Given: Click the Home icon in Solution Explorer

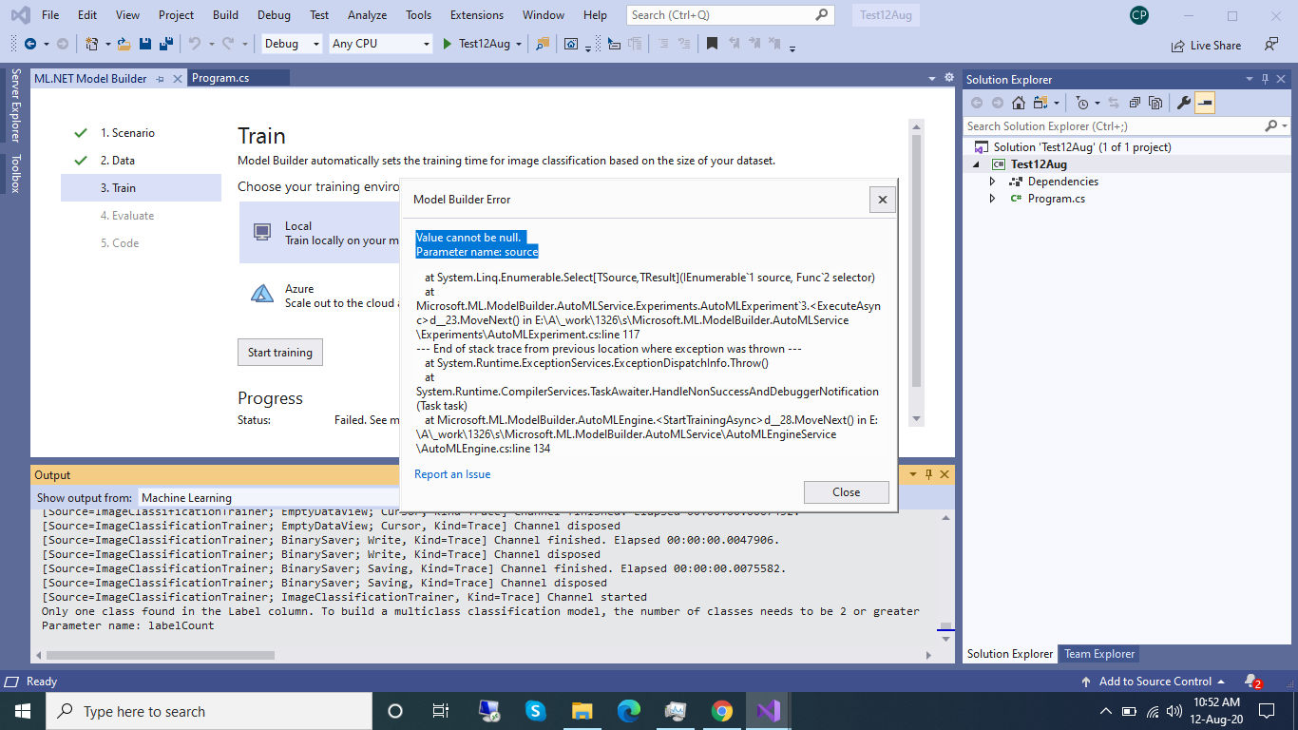Looking at the screenshot, I should pyautogui.click(x=1017, y=103).
